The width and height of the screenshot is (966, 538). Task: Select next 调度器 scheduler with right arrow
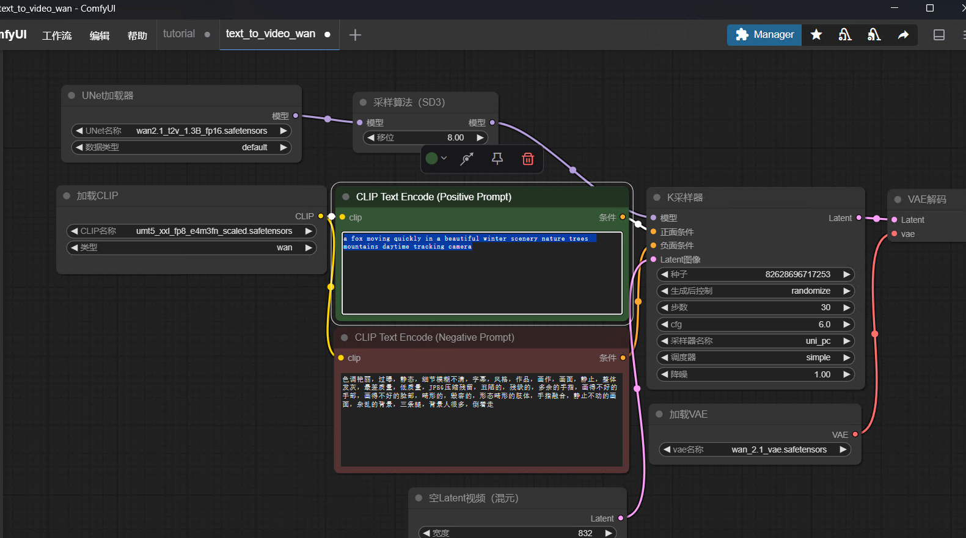(x=847, y=357)
